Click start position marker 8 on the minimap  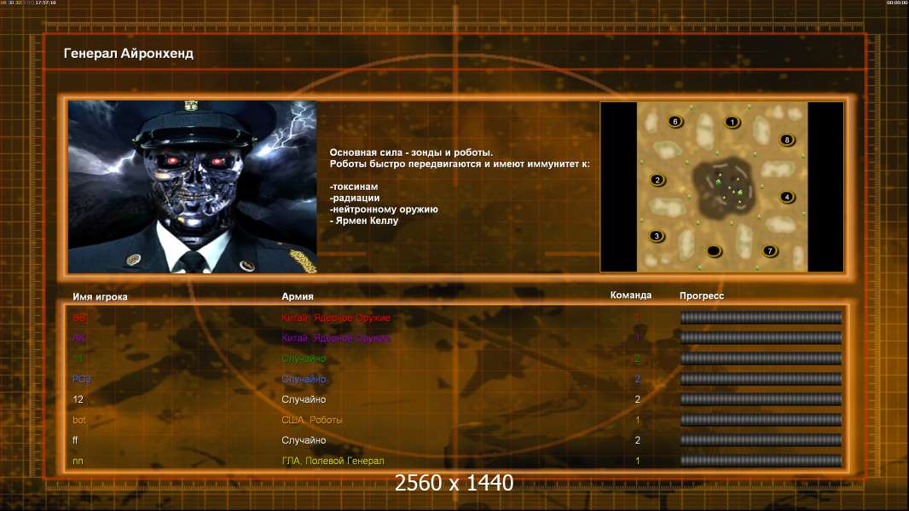click(787, 140)
